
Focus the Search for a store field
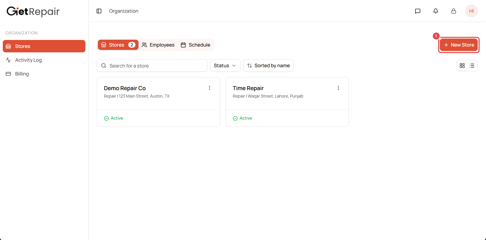click(152, 66)
